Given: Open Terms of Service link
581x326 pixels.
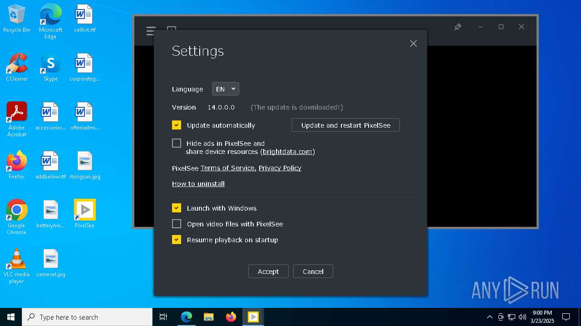Looking at the screenshot, I should click(228, 168).
